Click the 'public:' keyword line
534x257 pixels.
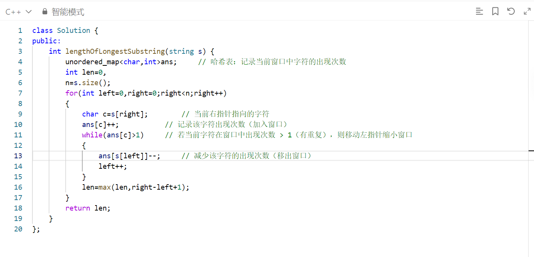pos(46,41)
